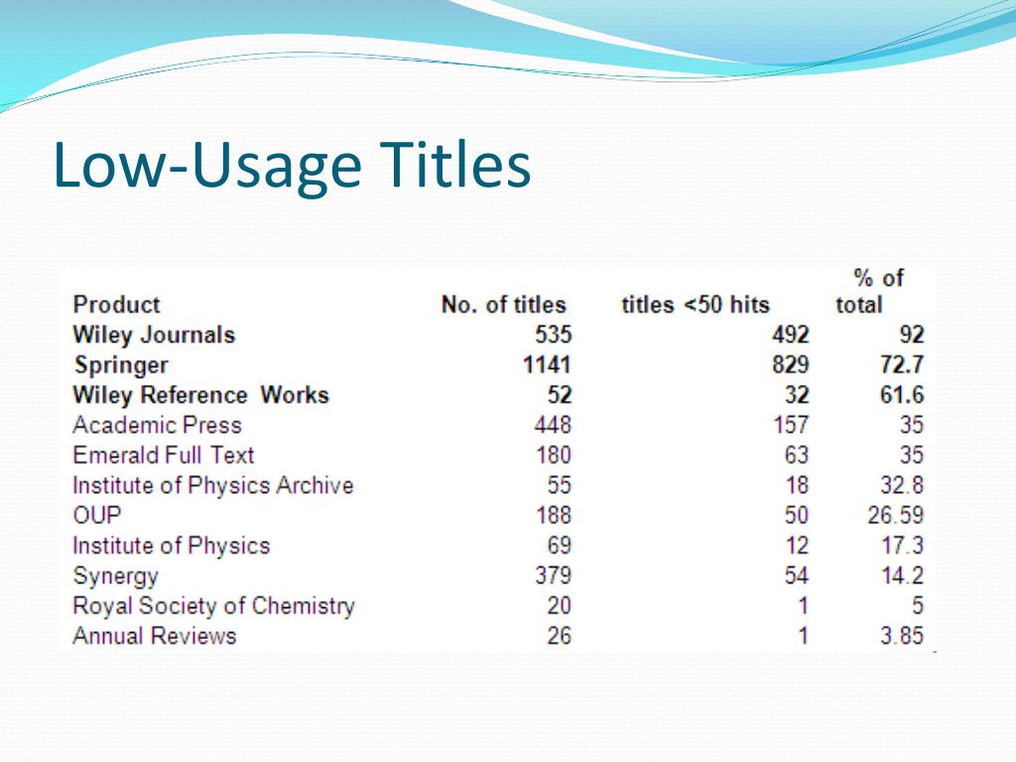Click the 17.3 percent value

click(903, 546)
